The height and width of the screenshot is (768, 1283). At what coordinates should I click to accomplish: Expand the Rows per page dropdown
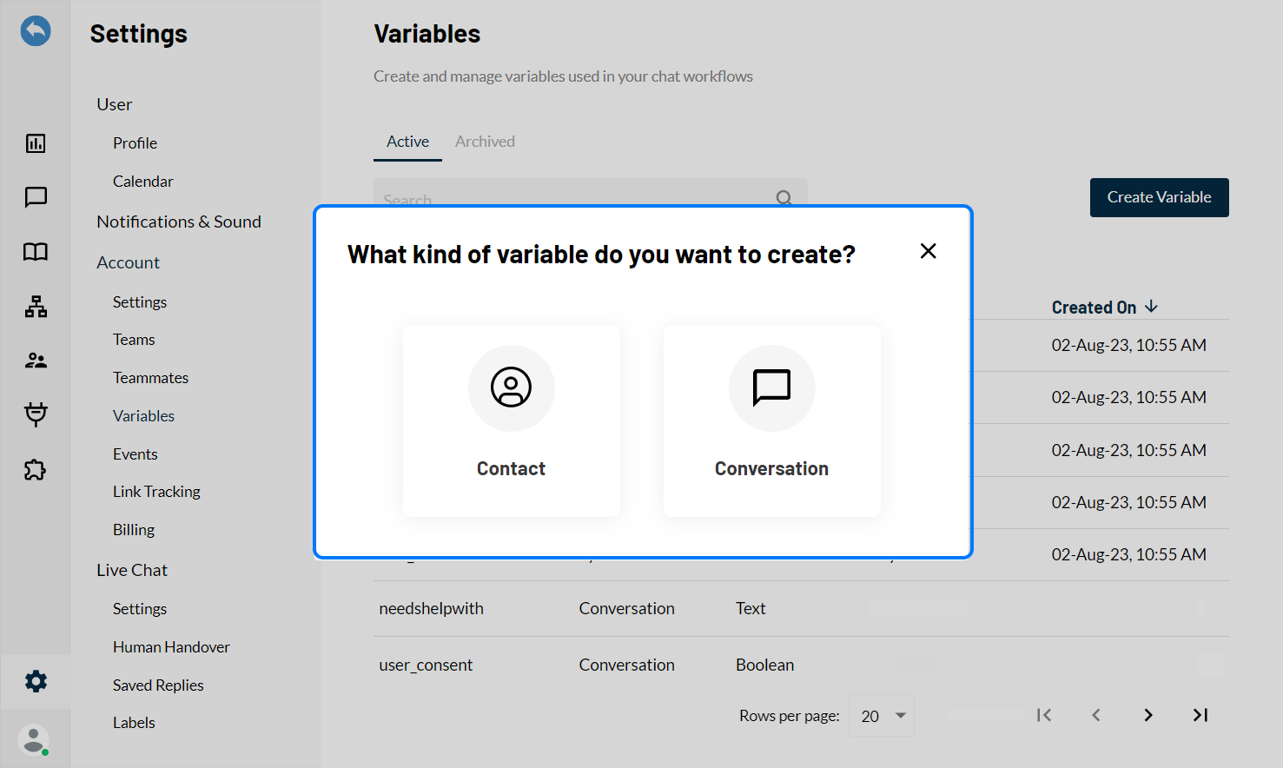pyautogui.click(x=882, y=716)
